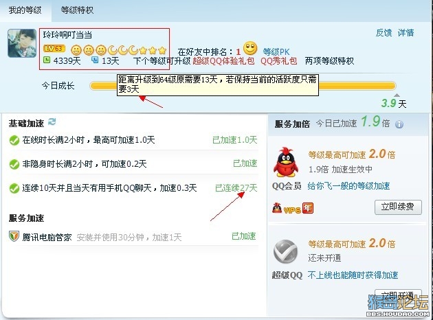Click the smiley face next to ranking
433x320 pixels.
click(x=250, y=48)
